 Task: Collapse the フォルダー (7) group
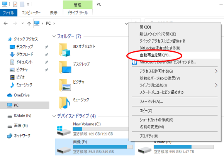coord(54,36)
